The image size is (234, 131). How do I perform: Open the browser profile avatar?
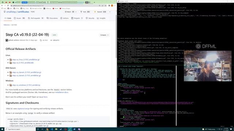pos(112,5)
